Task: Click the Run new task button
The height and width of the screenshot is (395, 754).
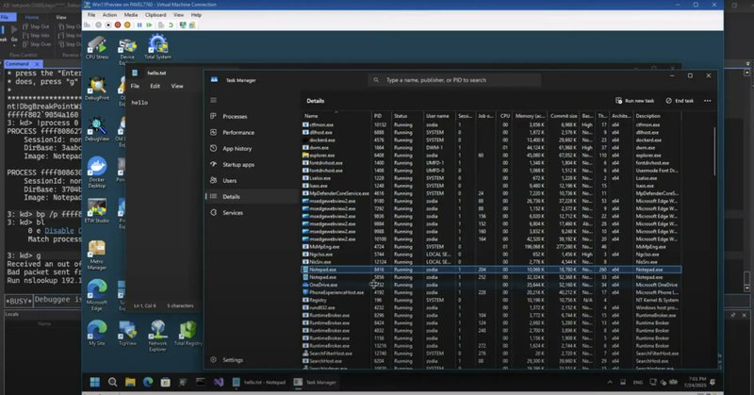Action: coord(634,101)
